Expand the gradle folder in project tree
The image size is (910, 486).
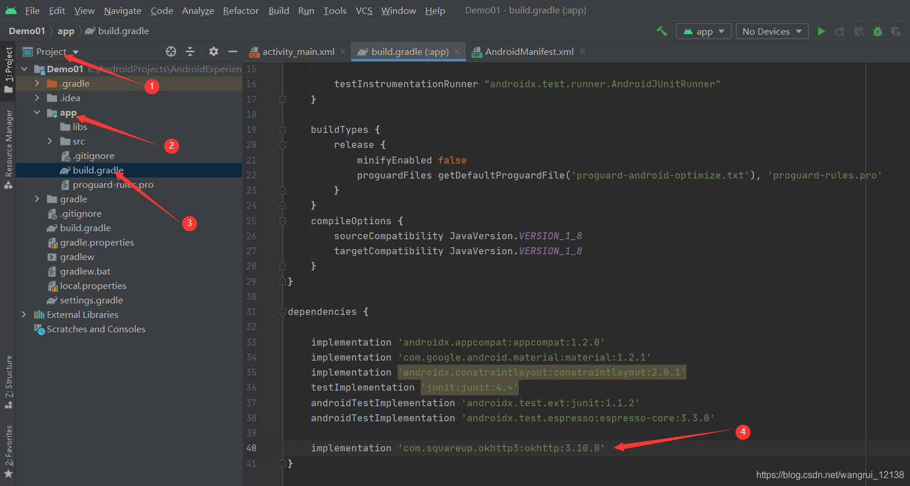(x=37, y=199)
